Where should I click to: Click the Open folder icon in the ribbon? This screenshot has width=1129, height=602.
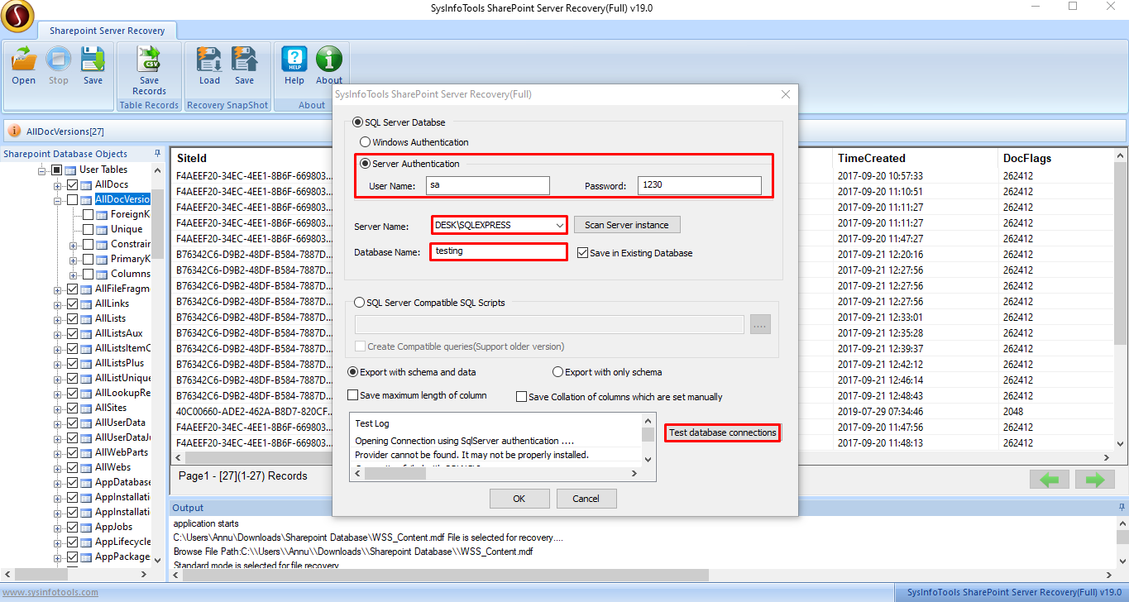[24, 60]
